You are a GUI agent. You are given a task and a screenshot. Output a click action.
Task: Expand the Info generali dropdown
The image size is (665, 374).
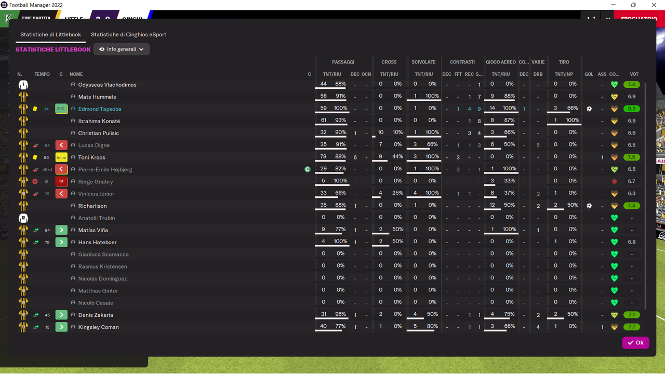pos(122,49)
